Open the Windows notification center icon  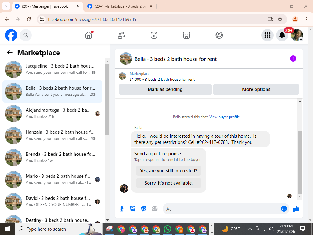(303, 229)
